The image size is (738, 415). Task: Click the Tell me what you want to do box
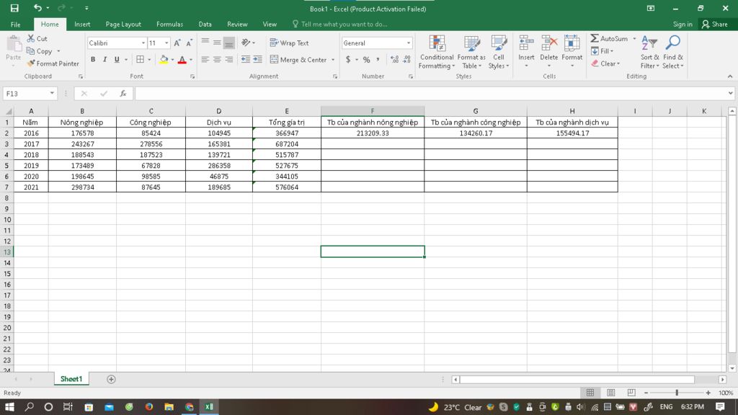[x=340, y=24]
